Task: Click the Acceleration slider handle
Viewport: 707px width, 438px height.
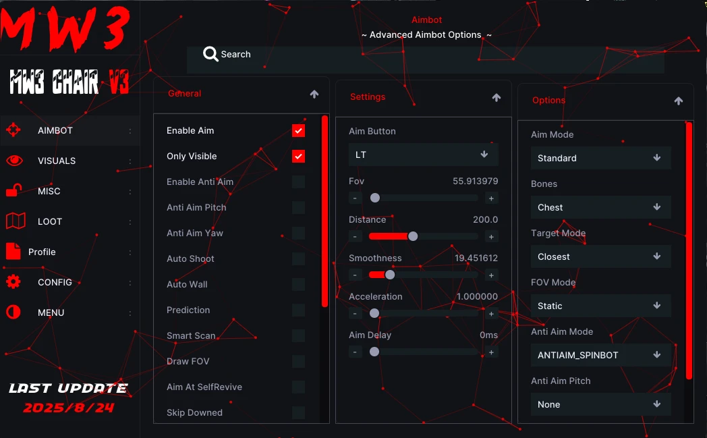Action: 374,313
